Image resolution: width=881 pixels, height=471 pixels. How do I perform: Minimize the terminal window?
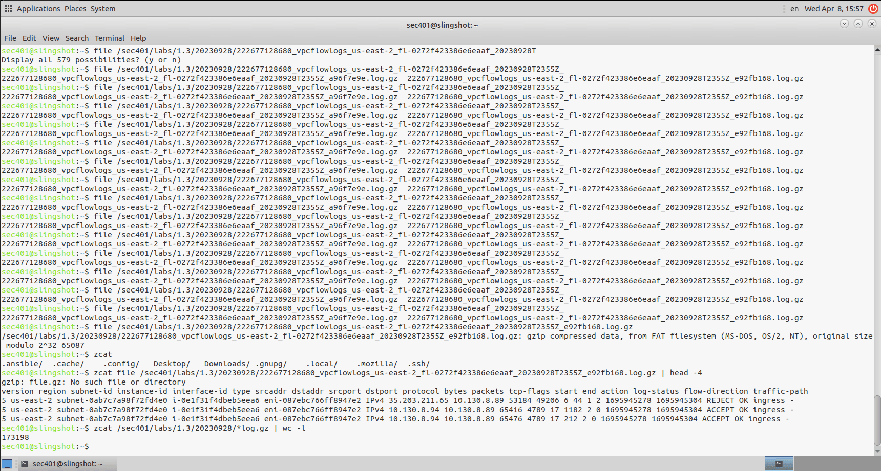pos(844,24)
